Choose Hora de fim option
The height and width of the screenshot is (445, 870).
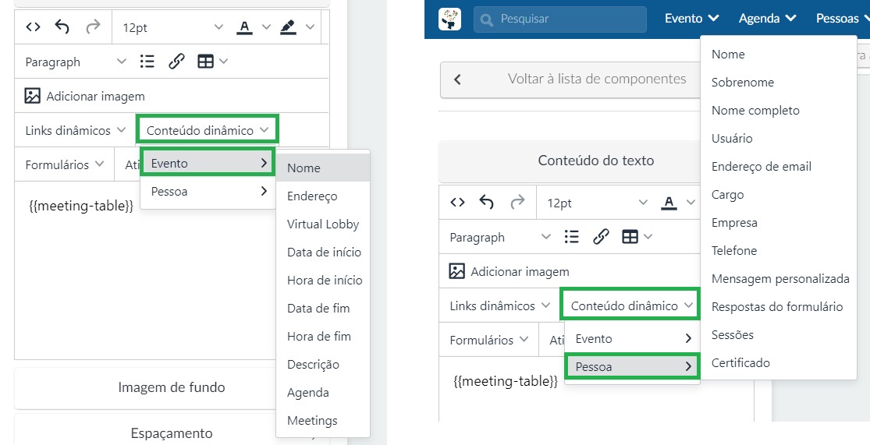[323, 337]
